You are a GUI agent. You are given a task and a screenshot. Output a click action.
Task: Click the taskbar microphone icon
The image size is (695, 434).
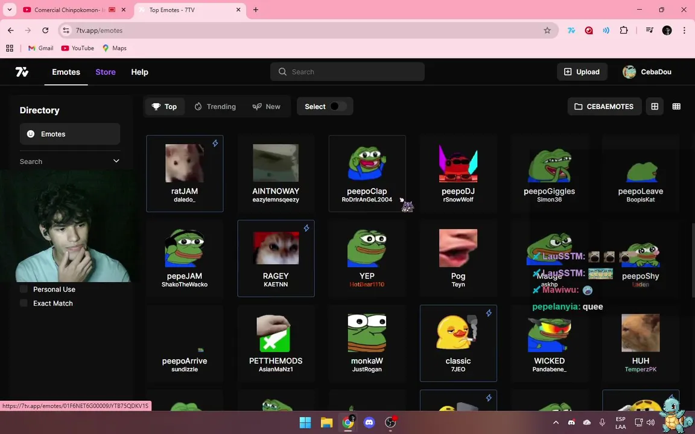(602, 423)
